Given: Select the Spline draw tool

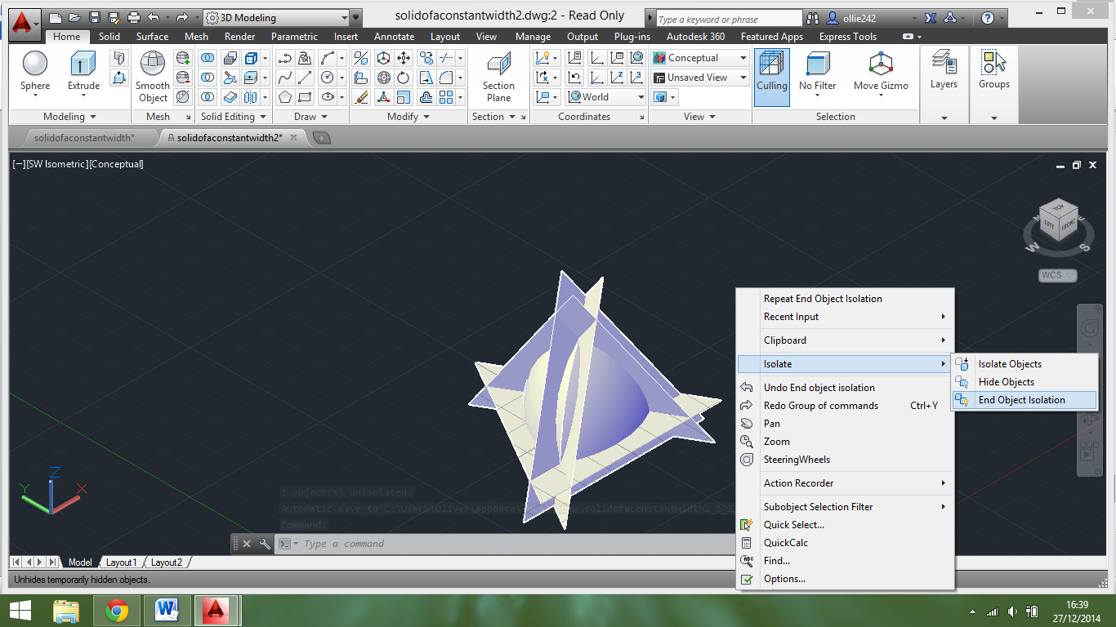Looking at the screenshot, I should [x=285, y=78].
